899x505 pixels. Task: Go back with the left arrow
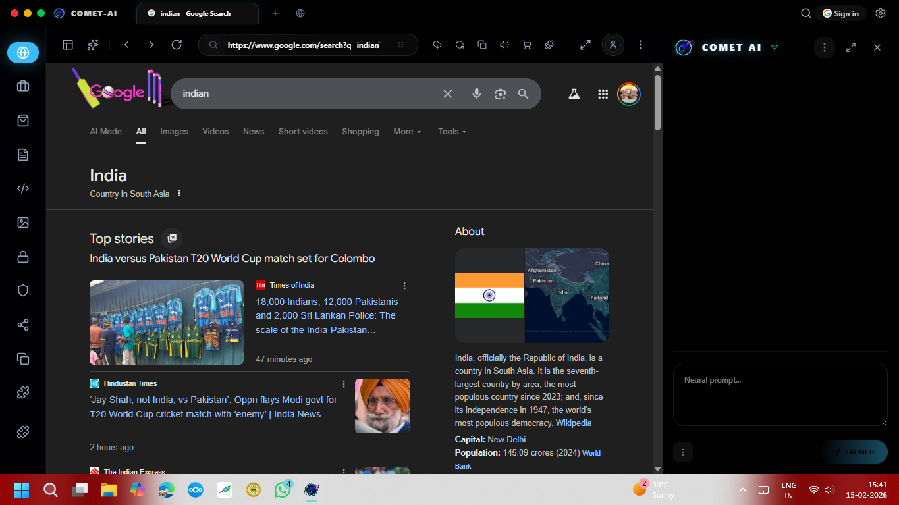pos(126,45)
